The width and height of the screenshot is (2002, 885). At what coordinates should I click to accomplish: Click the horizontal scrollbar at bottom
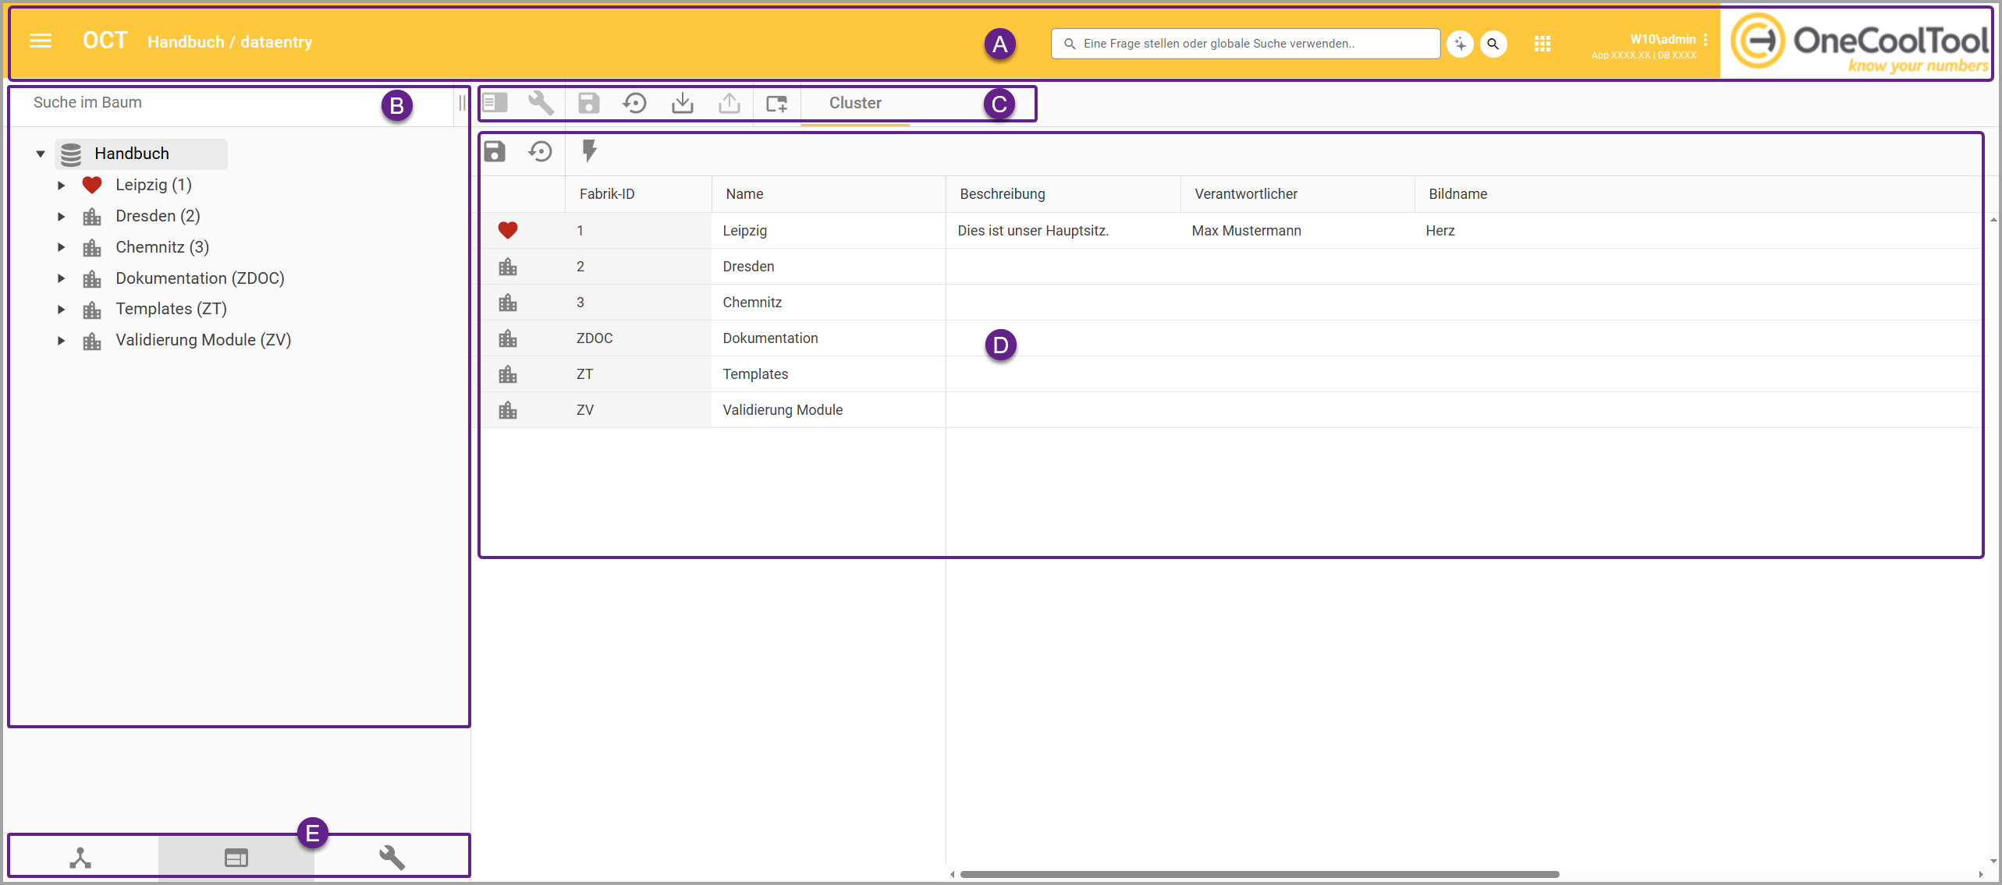1259,874
